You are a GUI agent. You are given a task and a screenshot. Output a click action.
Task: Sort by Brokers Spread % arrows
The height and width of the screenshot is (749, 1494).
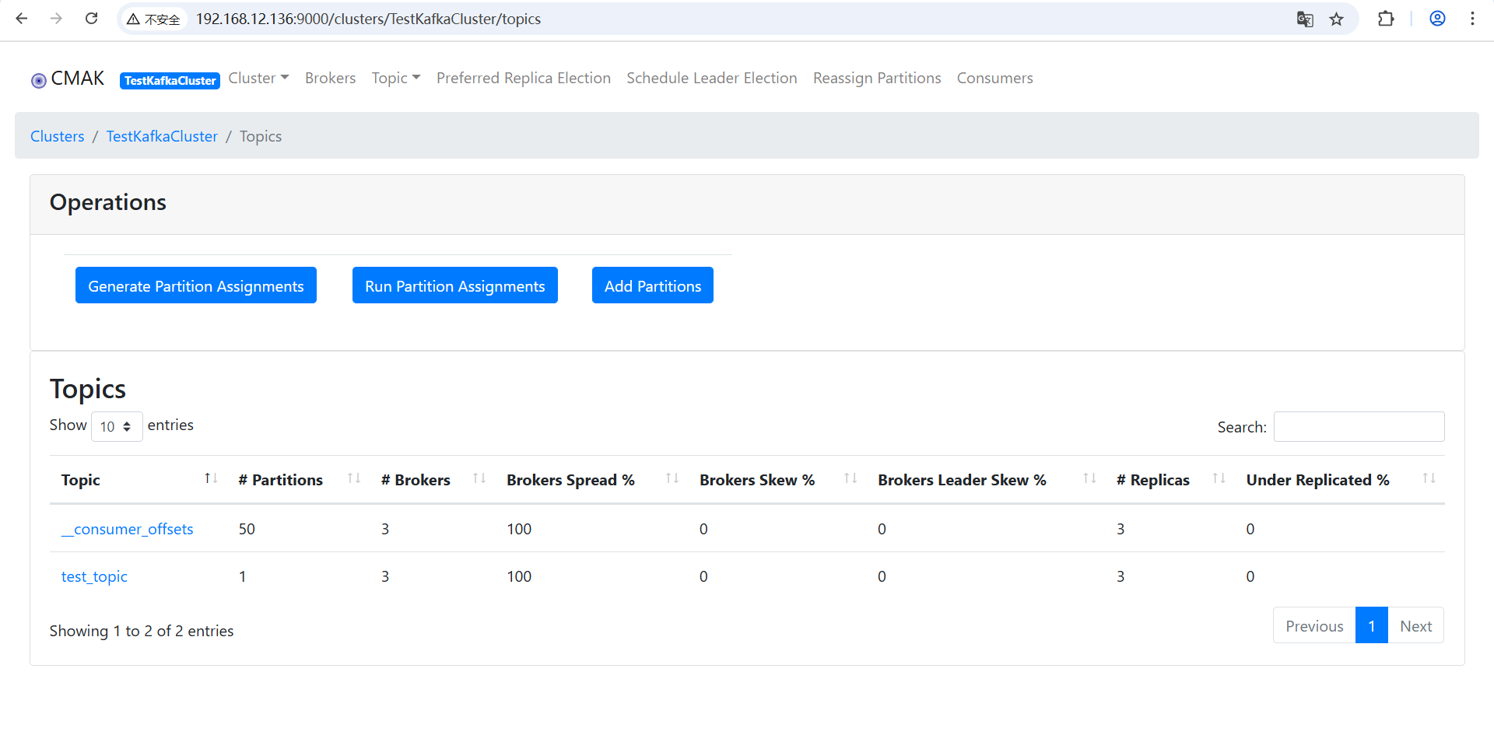point(672,479)
